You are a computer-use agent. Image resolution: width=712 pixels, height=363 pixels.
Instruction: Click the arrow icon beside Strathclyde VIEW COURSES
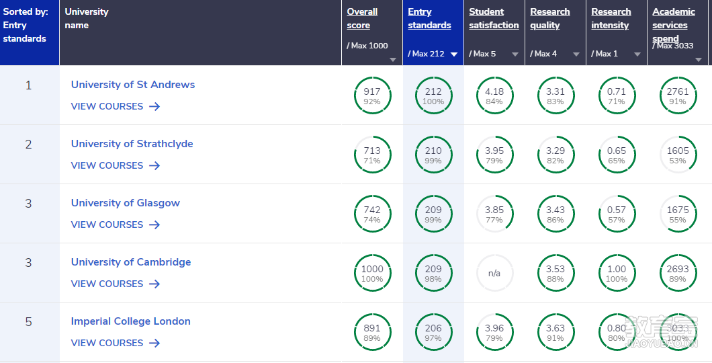(x=154, y=165)
